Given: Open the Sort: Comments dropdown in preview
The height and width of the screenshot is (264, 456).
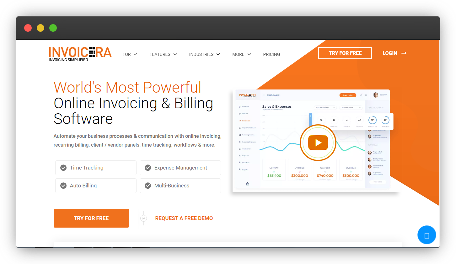Looking at the screenshot, I should click(351, 108).
